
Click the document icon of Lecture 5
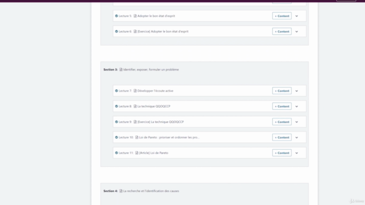pyautogui.click(x=135, y=16)
